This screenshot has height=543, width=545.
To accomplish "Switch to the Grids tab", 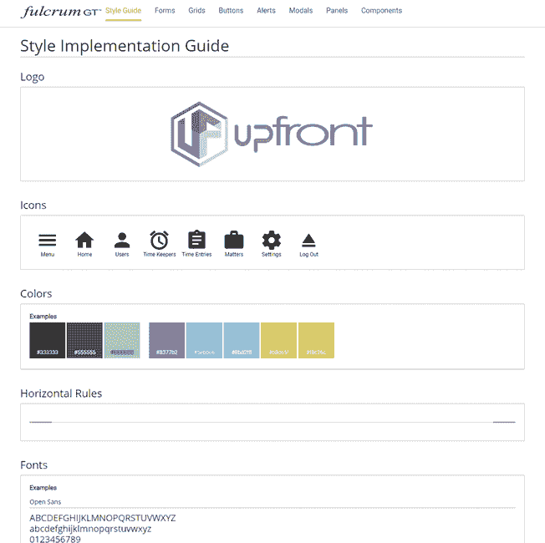I will point(196,11).
